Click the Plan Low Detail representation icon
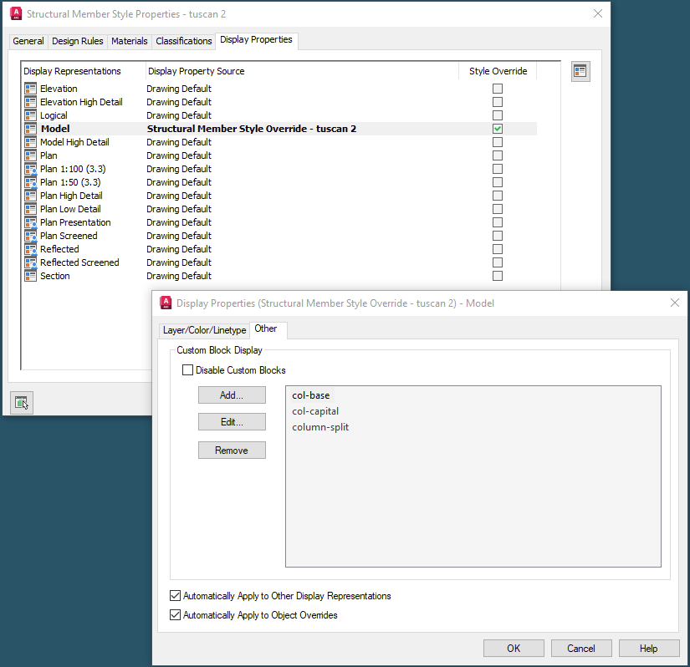Viewport: 690px width, 667px height. tap(31, 208)
